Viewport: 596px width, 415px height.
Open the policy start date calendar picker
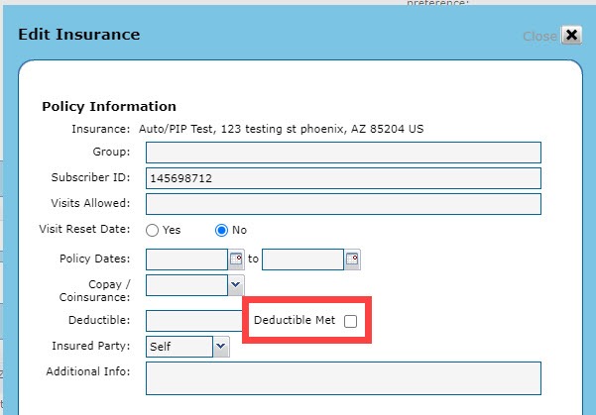pos(236,259)
